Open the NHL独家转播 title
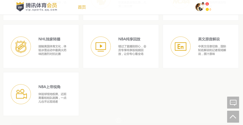The image size is (243, 125). (x=49, y=39)
